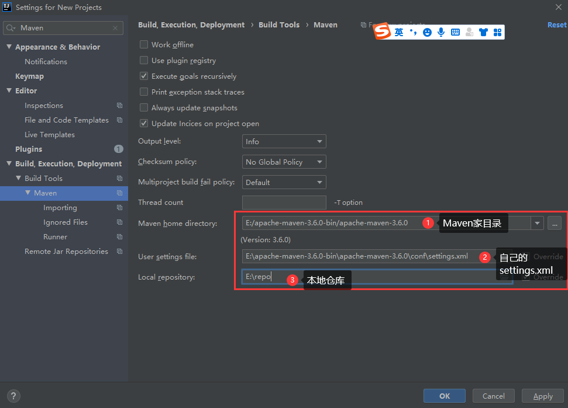This screenshot has width=568, height=408.
Task: Open Checksum policy No Global Policy dropdown
Action: pos(284,162)
